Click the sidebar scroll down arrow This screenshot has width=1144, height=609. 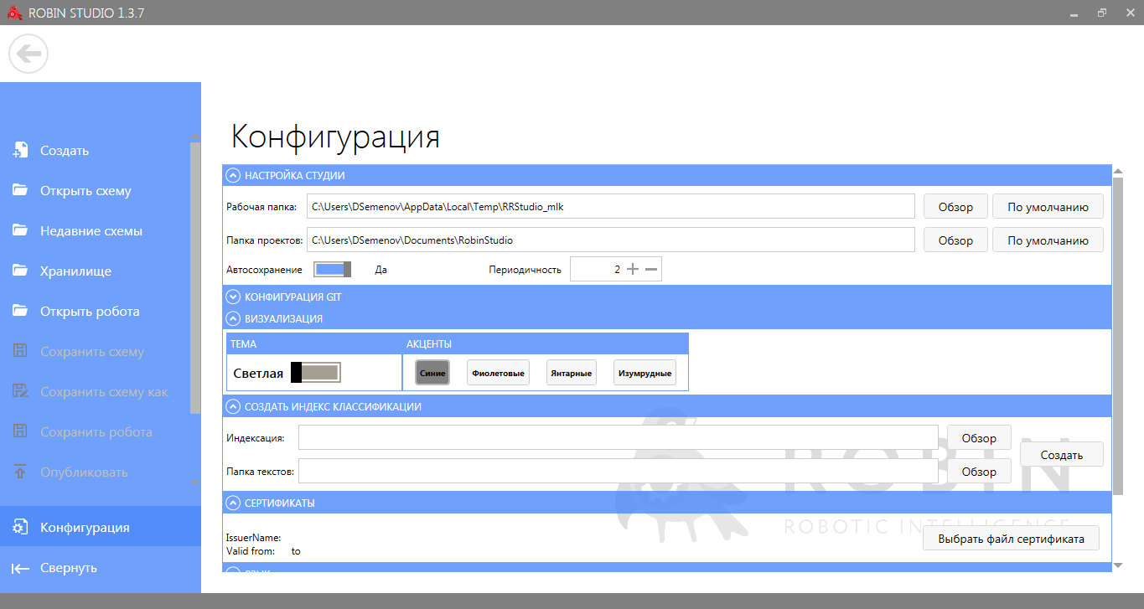click(x=195, y=483)
